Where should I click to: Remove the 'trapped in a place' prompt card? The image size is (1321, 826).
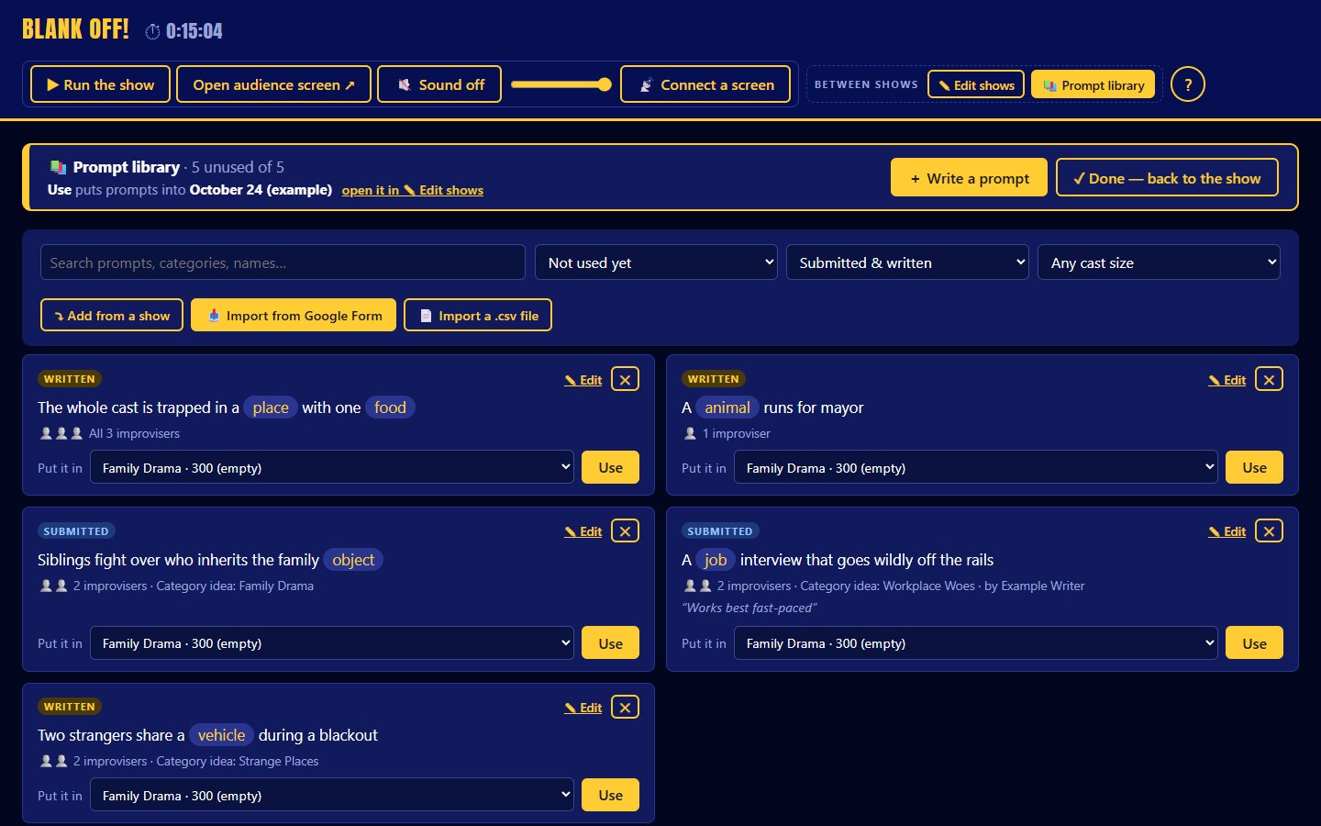coord(625,379)
